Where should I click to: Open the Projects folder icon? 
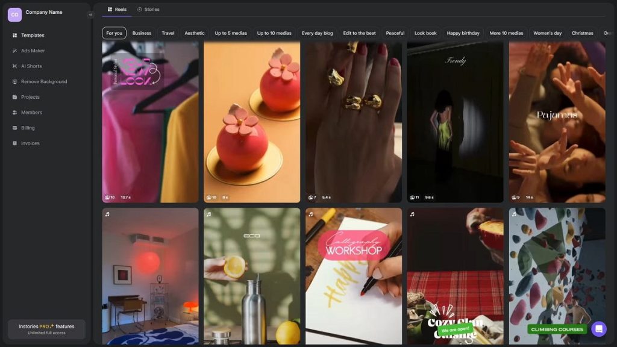pos(14,97)
